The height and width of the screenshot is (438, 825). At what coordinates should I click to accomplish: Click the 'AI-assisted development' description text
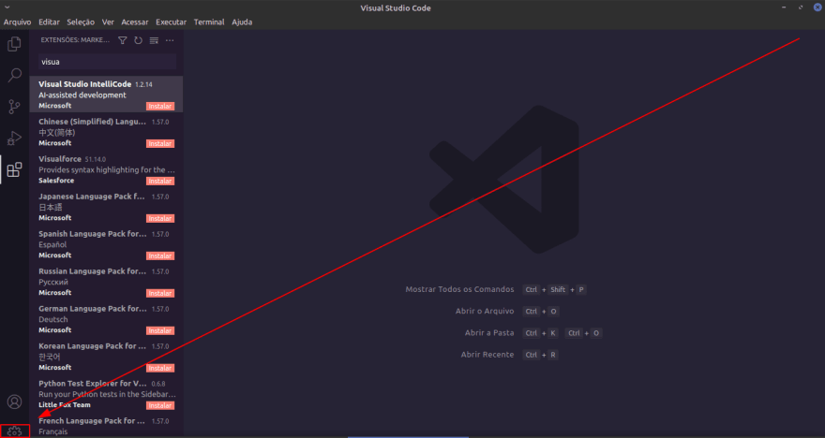click(82, 95)
